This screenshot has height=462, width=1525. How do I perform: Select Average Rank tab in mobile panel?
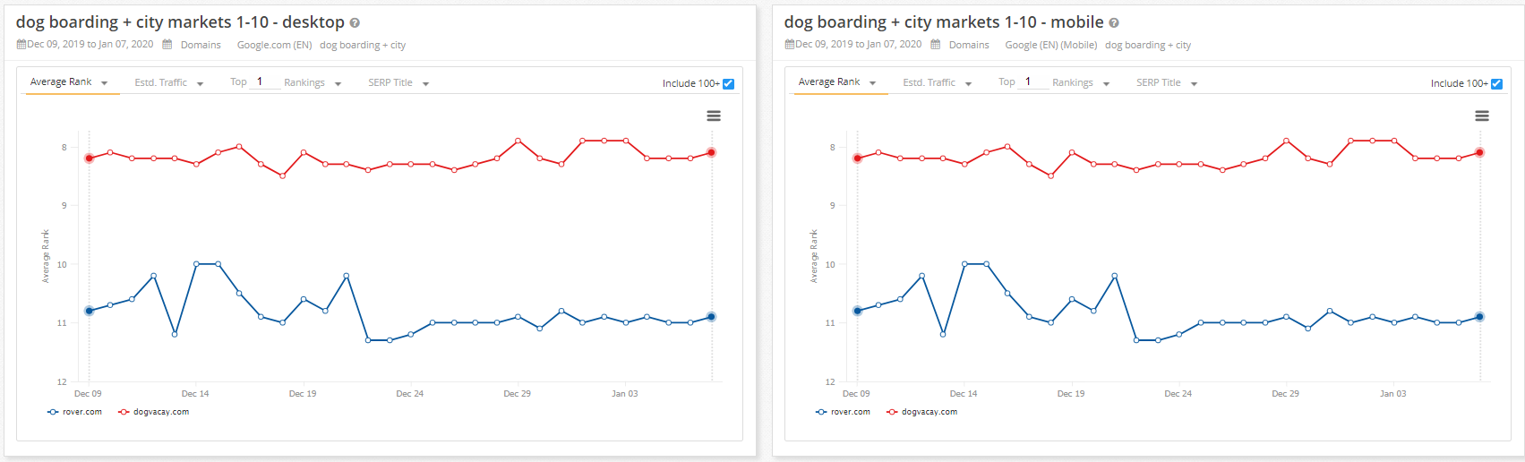tap(829, 81)
